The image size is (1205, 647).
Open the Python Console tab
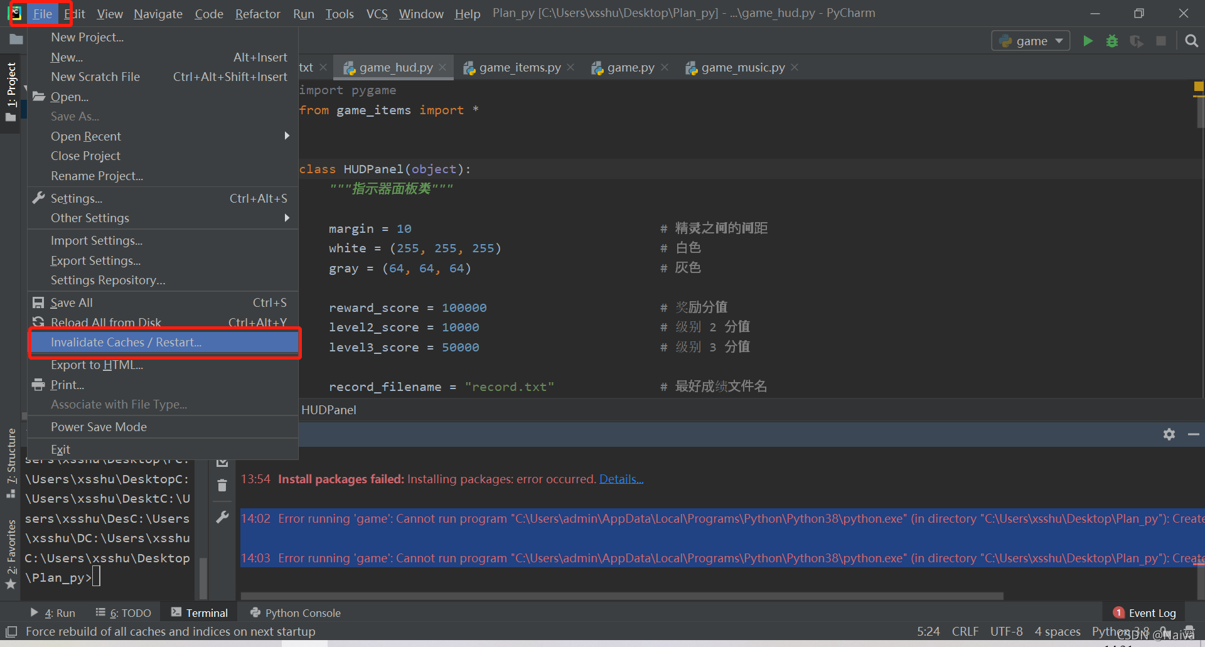(295, 612)
